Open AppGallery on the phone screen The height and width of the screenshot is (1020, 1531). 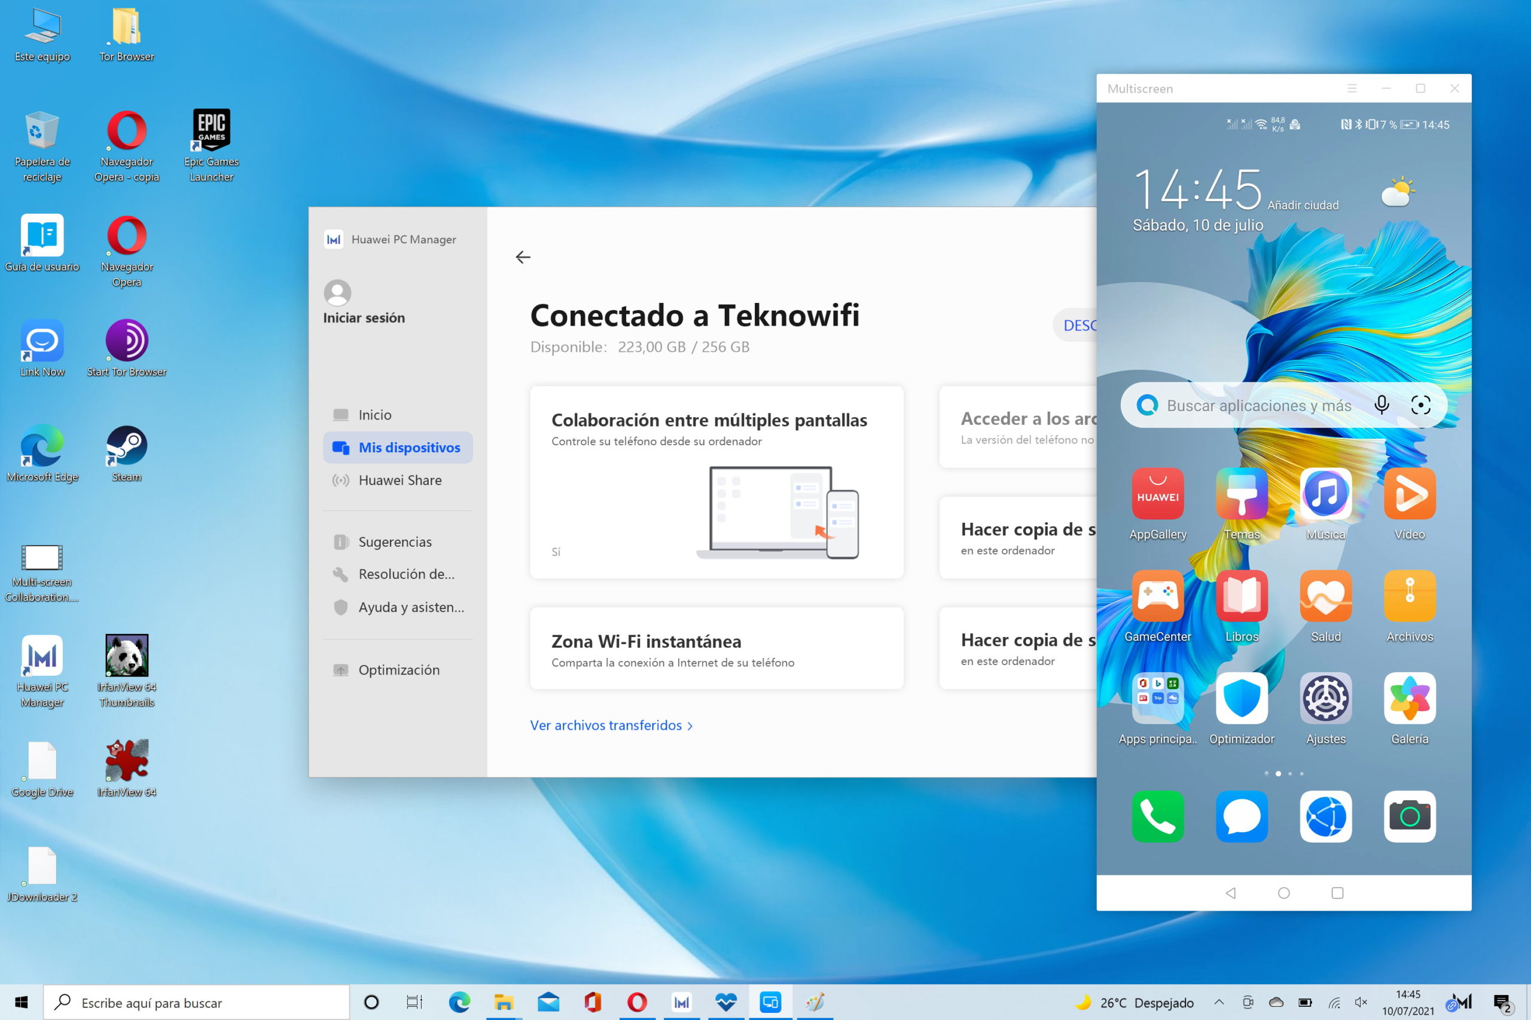coord(1157,494)
